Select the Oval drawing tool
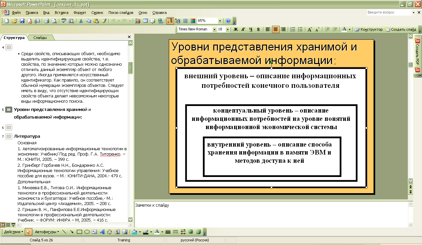This screenshot has height=245, width=422. point(87,232)
